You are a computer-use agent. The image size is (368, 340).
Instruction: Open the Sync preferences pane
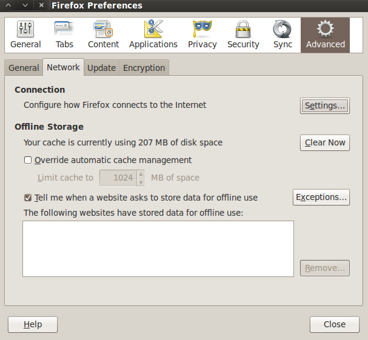point(283,35)
